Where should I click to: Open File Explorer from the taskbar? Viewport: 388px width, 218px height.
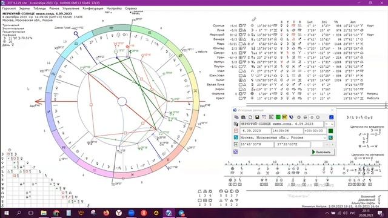click(x=44, y=213)
